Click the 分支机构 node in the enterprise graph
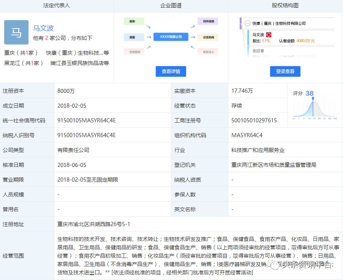Screen dimensions: 343x280 point(207,37)
